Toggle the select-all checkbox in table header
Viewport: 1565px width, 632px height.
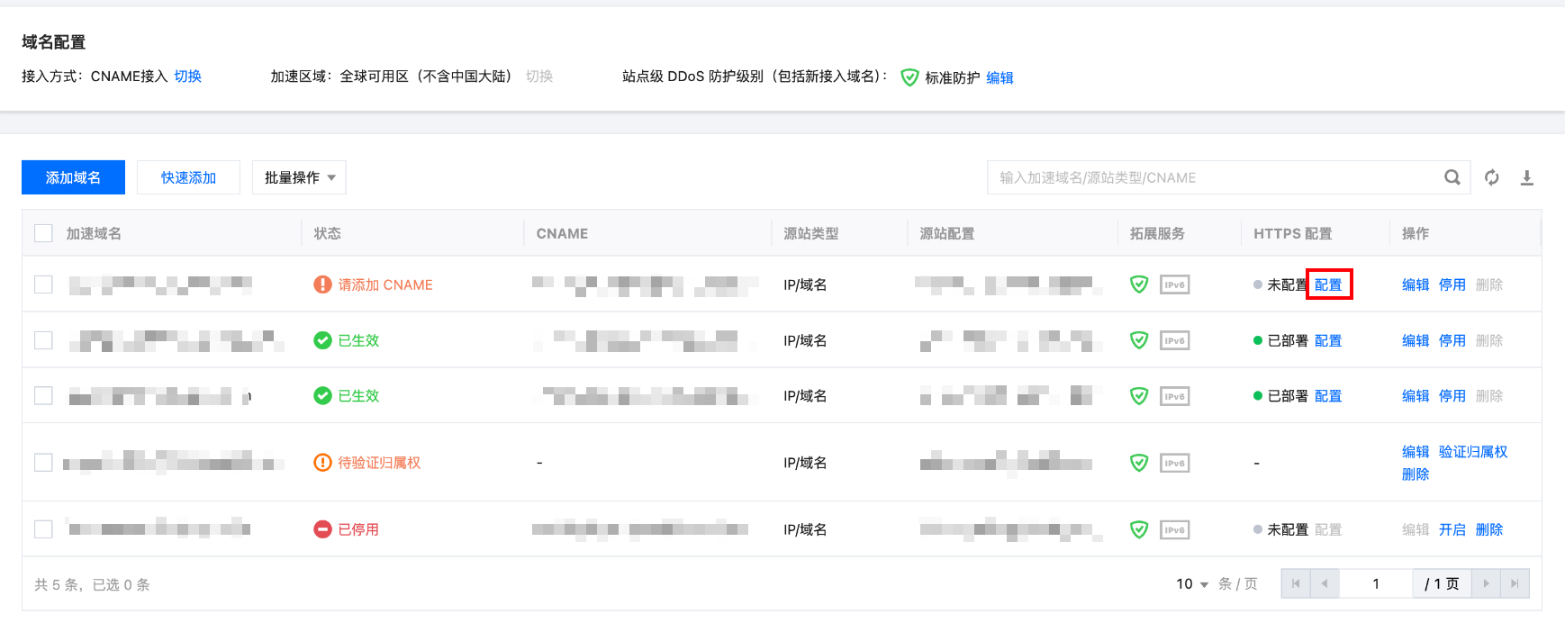pos(43,233)
